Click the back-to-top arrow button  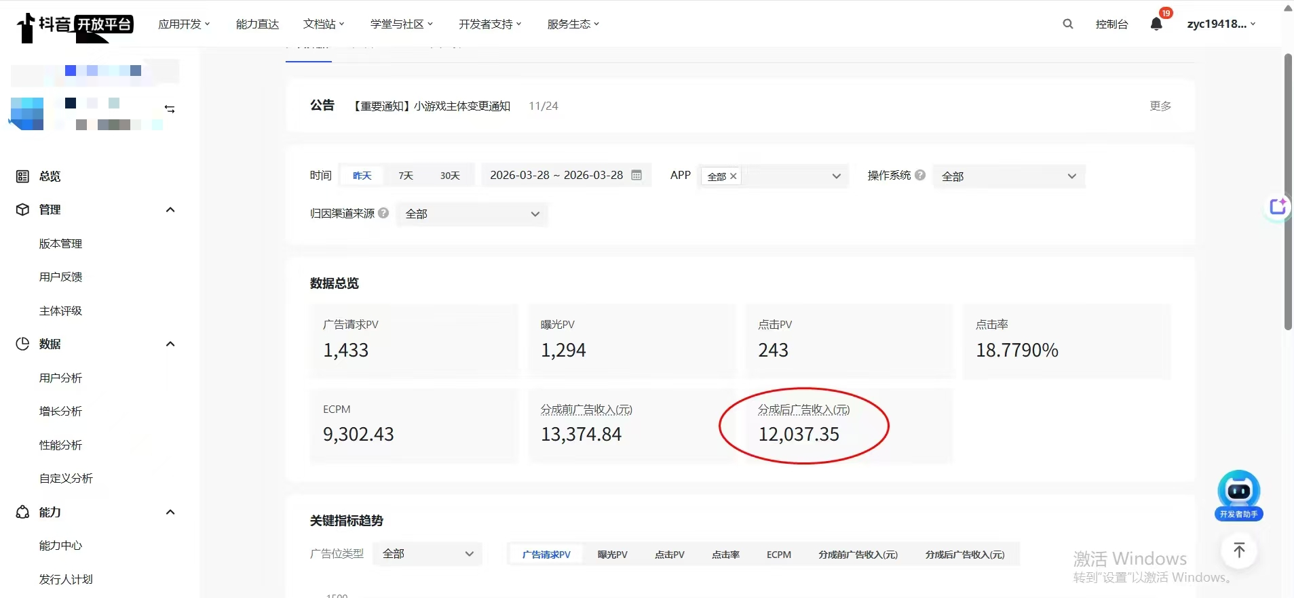click(x=1239, y=551)
